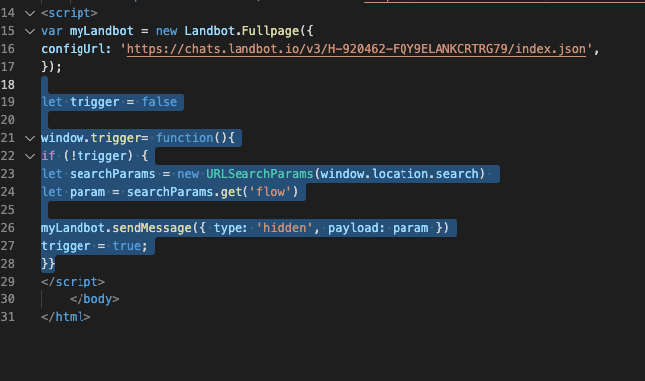The width and height of the screenshot is (645, 381).
Task: Click 'searchParams.get' on line 24
Action: coord(184,192)
